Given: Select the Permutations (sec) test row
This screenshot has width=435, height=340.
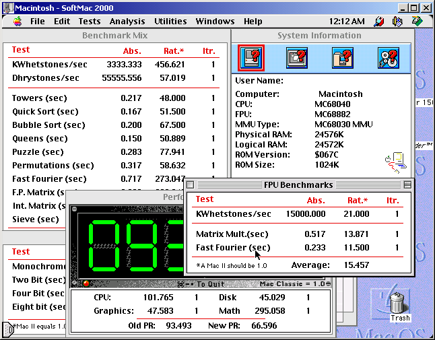Looking at the screenshot, I should point(114,165).
